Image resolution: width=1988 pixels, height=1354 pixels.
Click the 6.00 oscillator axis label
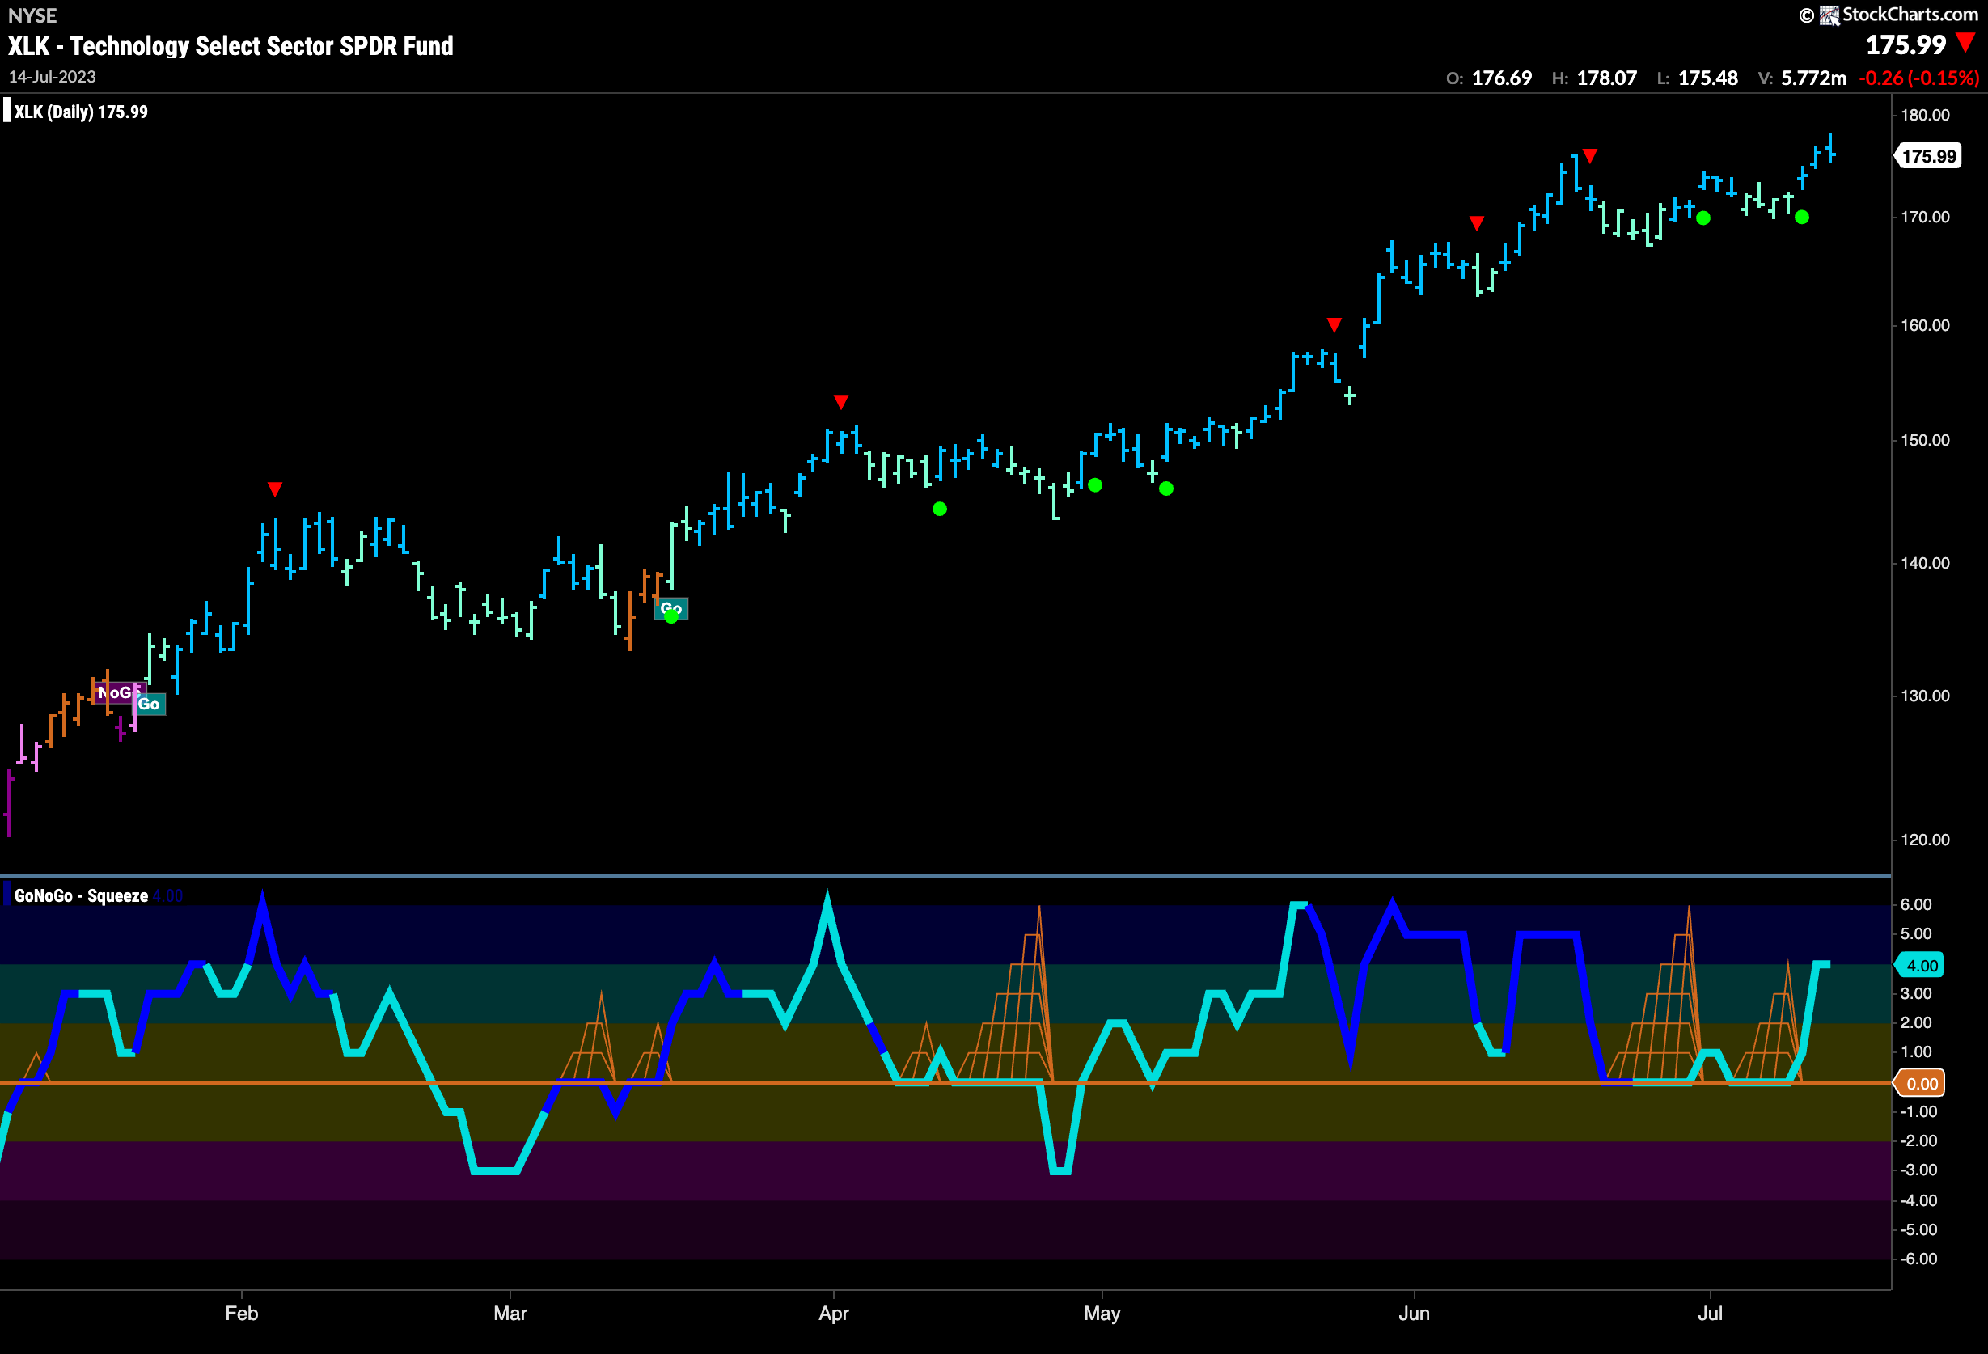coord(1915,905)
